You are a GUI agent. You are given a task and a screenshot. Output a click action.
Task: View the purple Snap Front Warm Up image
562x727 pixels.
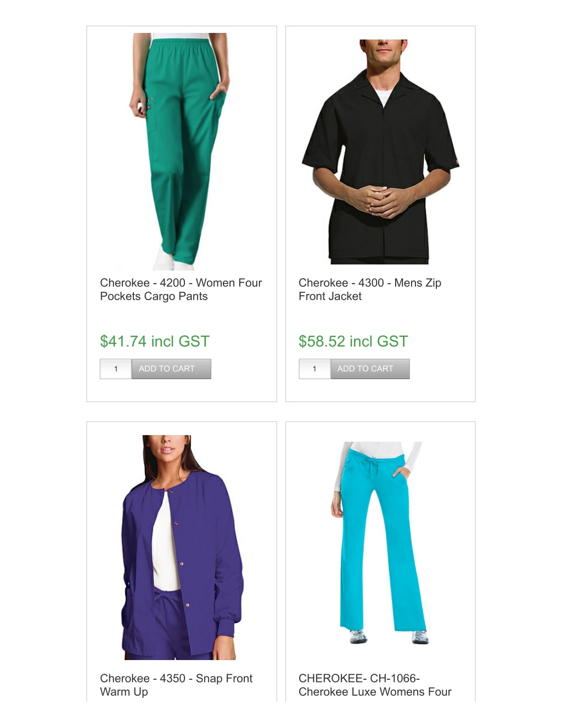(181, 547)
